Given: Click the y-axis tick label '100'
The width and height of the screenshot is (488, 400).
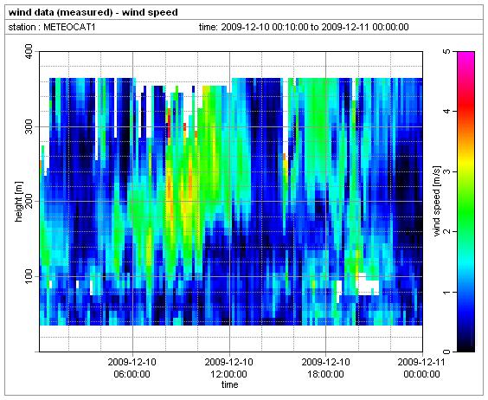Looking at the screenshot, I should coord(29,276).
